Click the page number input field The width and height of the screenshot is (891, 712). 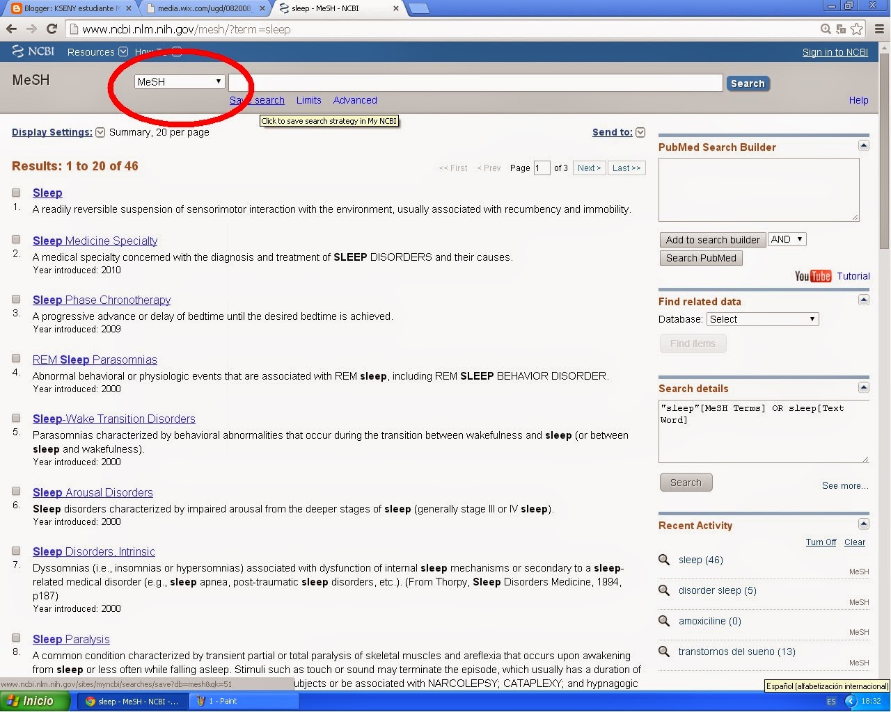pos(542,168)
